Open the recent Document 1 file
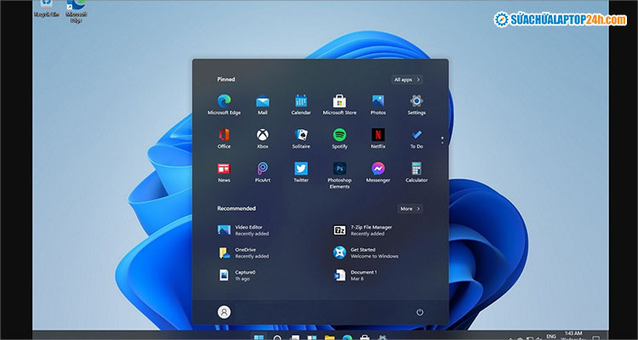 356,275
